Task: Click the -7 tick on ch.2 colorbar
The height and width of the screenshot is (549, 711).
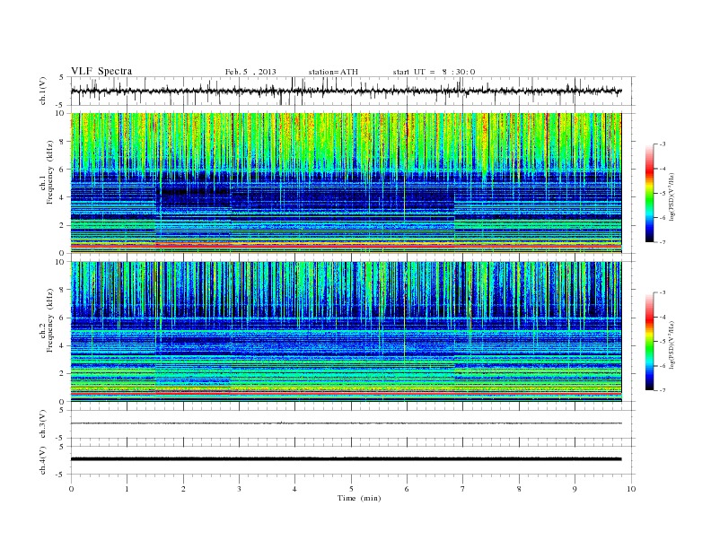Action: pyautogui.click(x=663, y=390)
